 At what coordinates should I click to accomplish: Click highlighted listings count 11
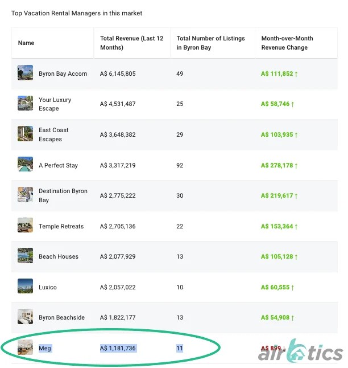(180, 348)
